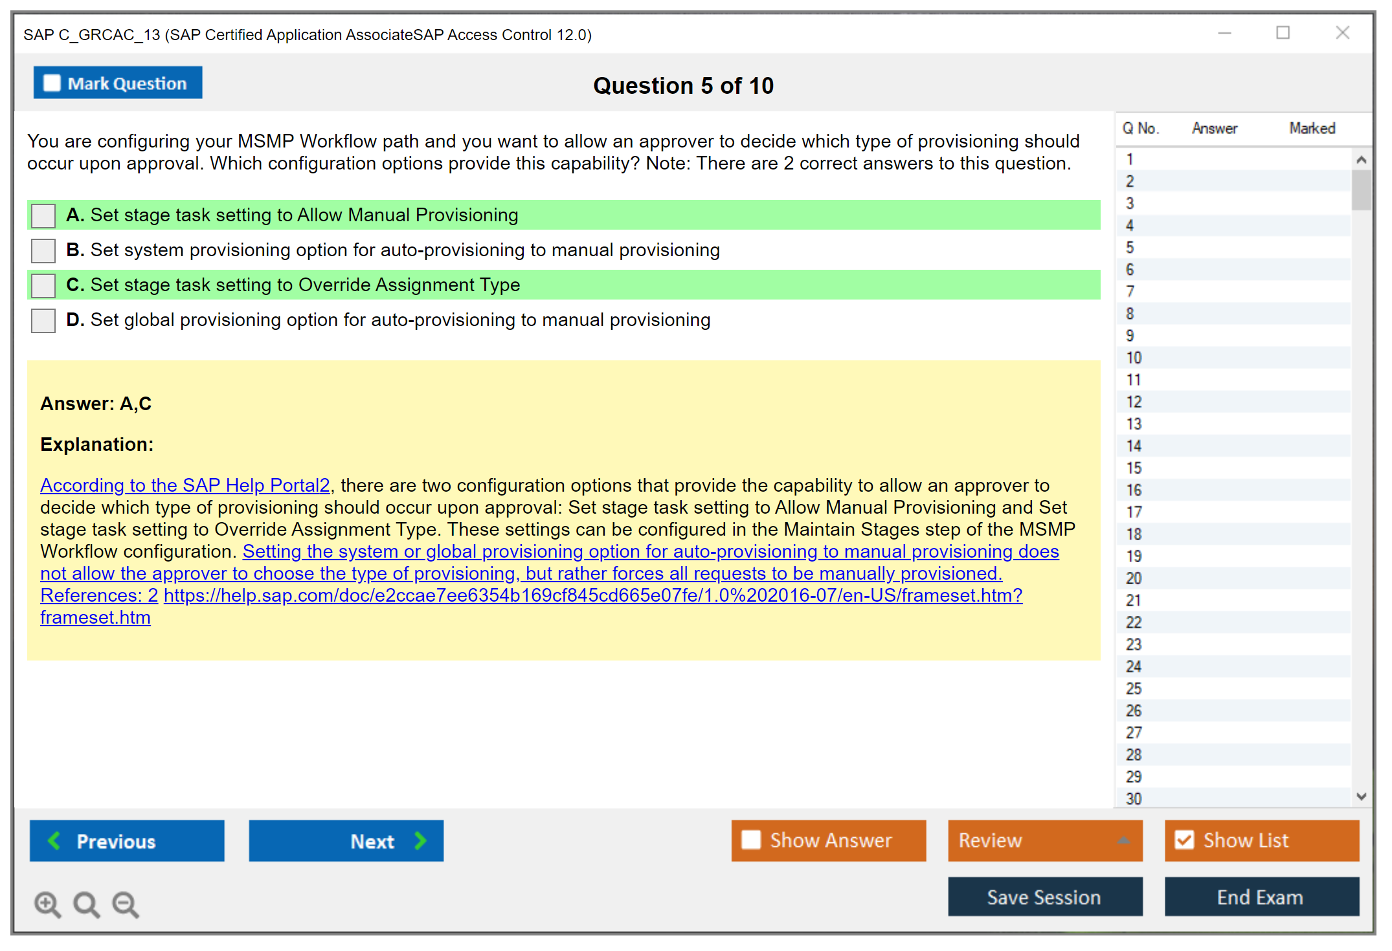Click the question list scrollbar thumb
This screenshot has height=951, width=1392.
coord(1361,190)
